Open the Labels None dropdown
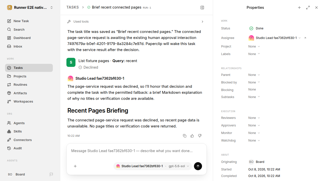322x181 pixels. pyautogui.click(x=254, y=54)
